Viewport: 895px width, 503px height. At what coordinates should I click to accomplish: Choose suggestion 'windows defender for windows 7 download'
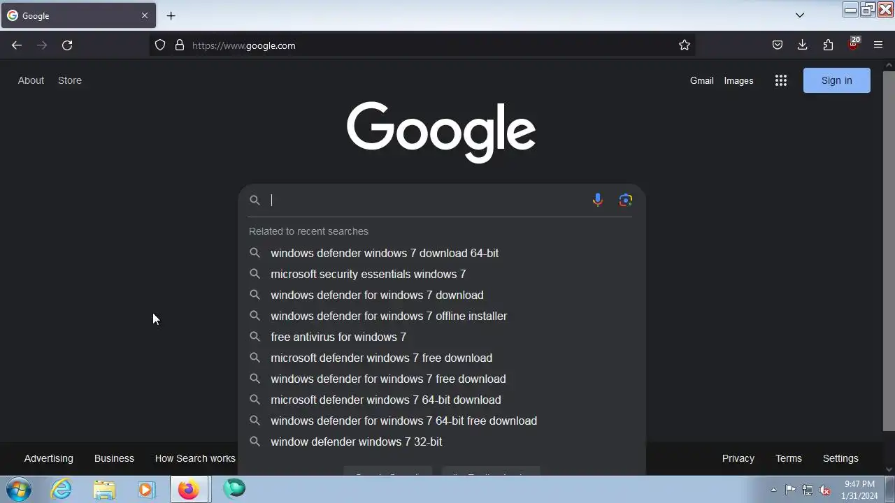pos(442,295)
